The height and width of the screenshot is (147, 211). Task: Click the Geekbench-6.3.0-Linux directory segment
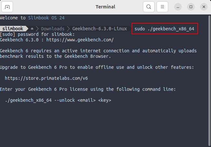point(100,29)
